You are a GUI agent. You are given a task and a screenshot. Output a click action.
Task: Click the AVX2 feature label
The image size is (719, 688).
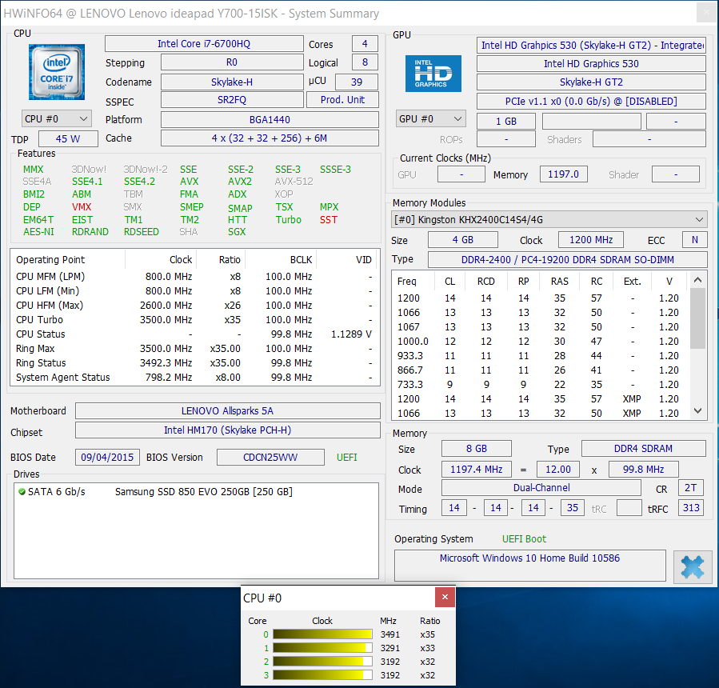coord(240,182)
